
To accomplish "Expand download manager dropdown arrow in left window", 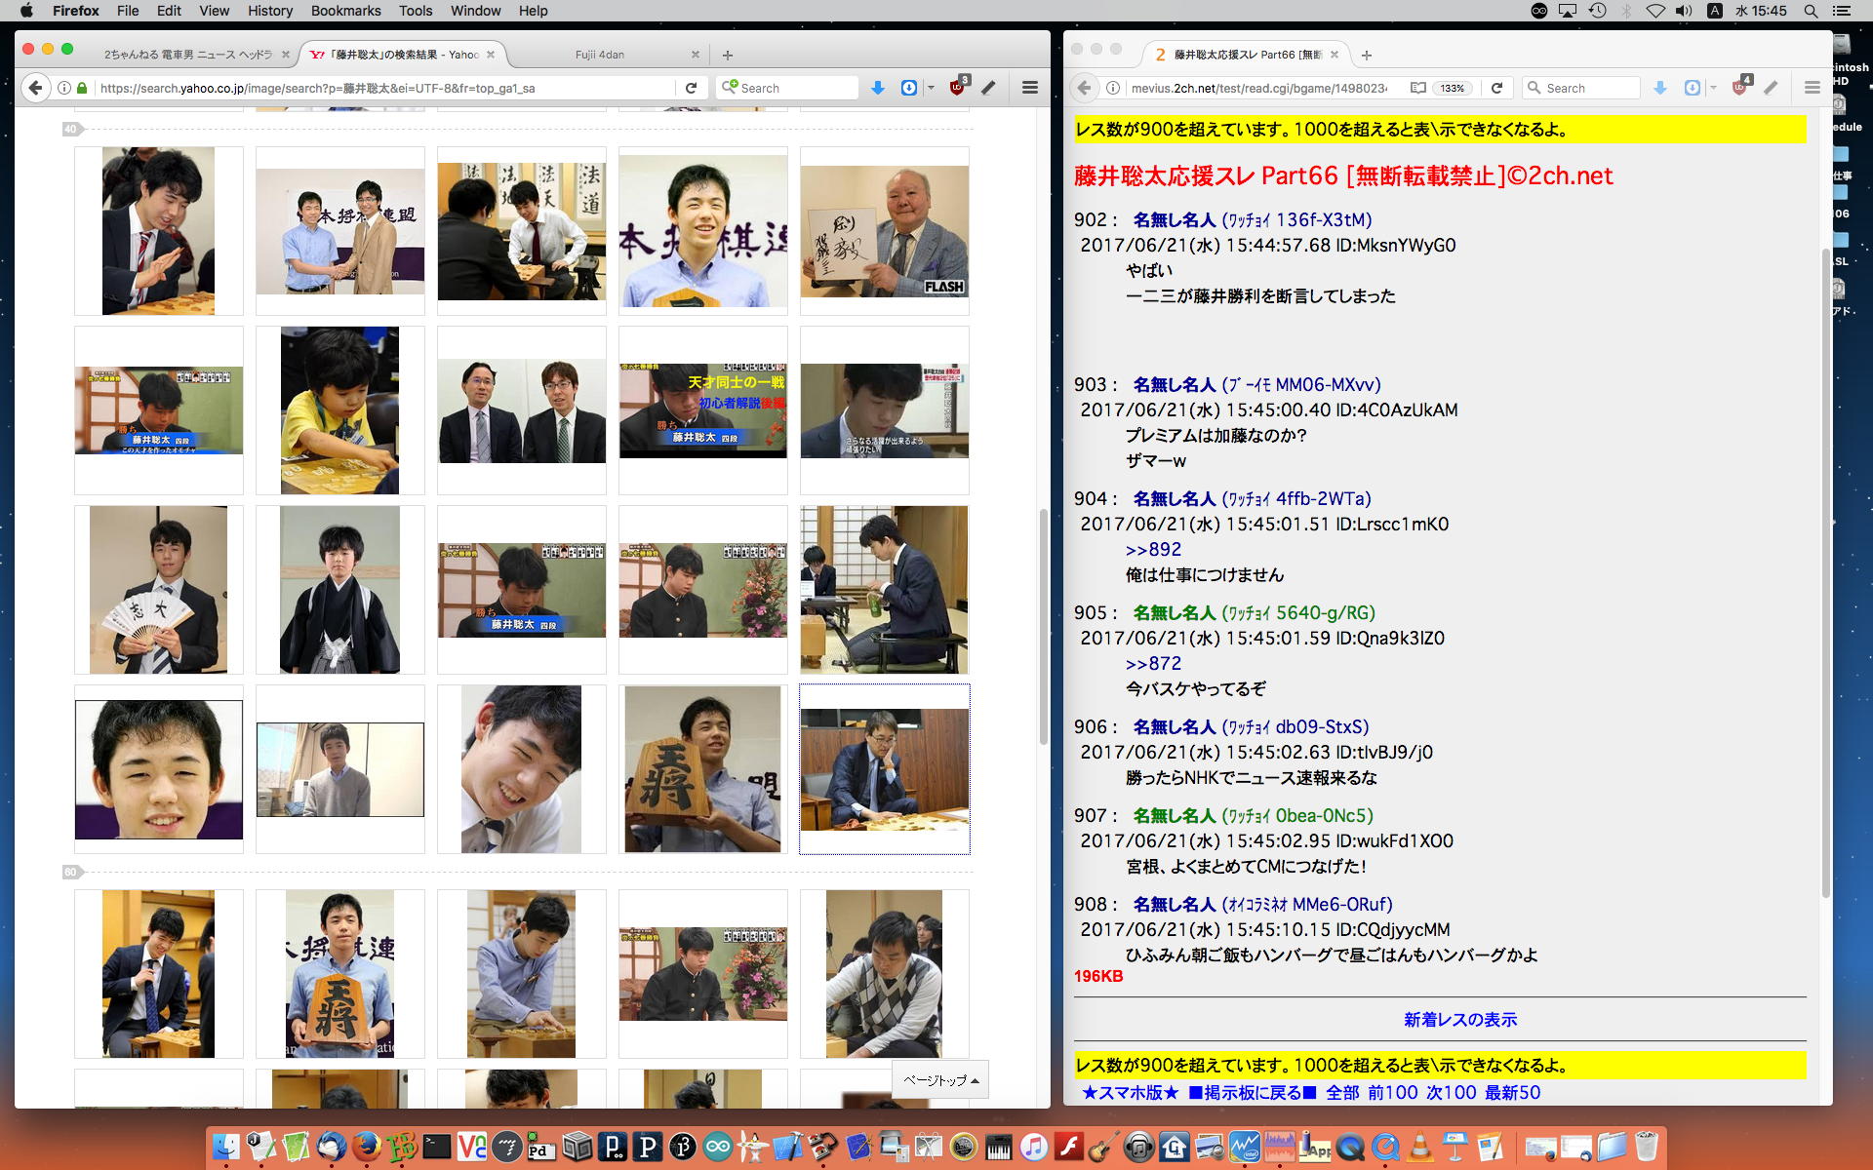I will [931, 88].
